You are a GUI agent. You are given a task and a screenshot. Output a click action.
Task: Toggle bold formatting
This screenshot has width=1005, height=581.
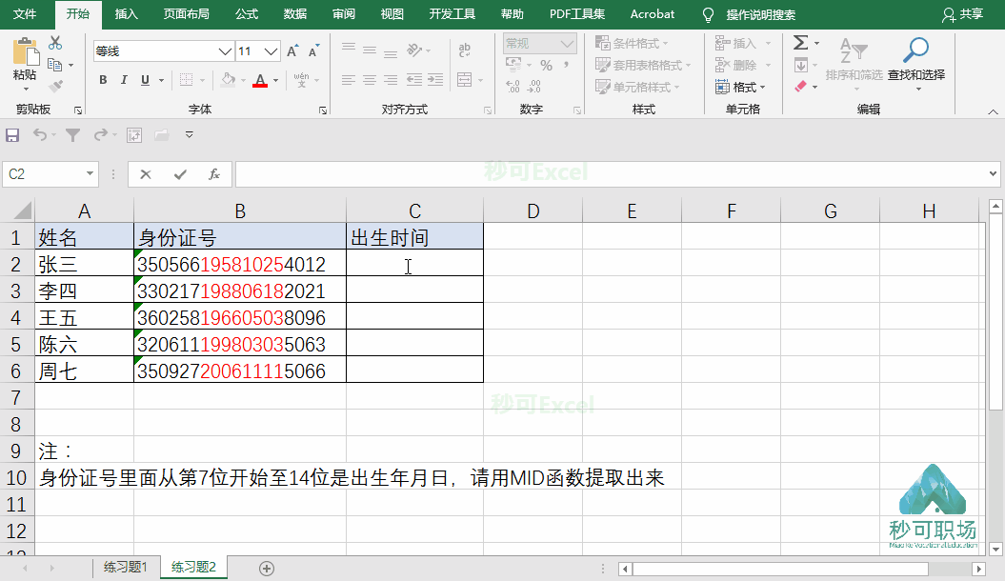103,80
